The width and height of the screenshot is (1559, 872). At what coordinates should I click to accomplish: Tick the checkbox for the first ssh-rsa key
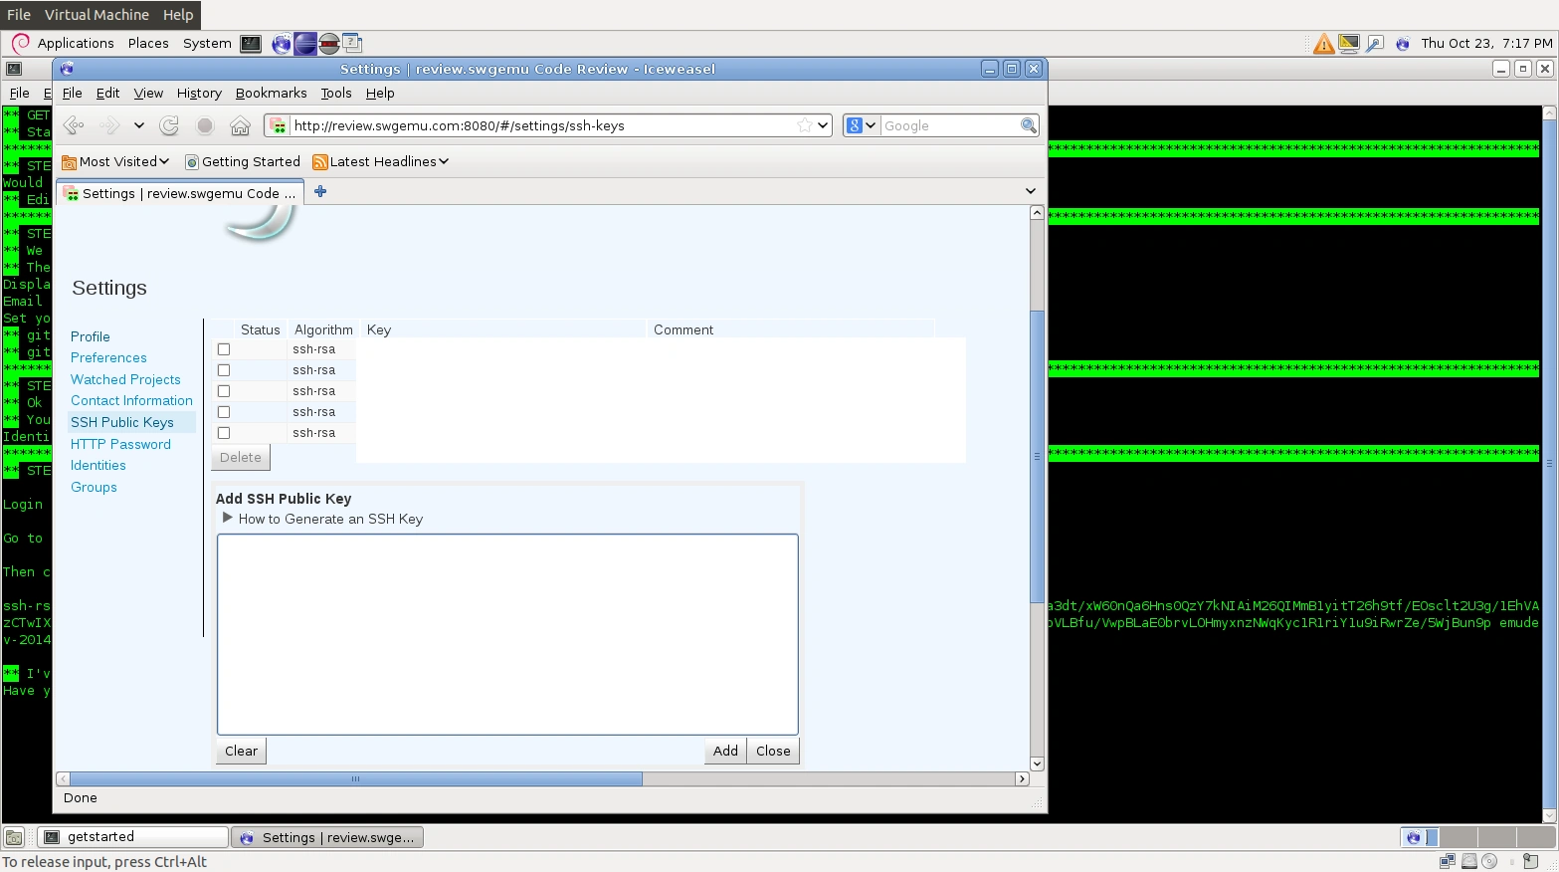click(x=224, y=349)
